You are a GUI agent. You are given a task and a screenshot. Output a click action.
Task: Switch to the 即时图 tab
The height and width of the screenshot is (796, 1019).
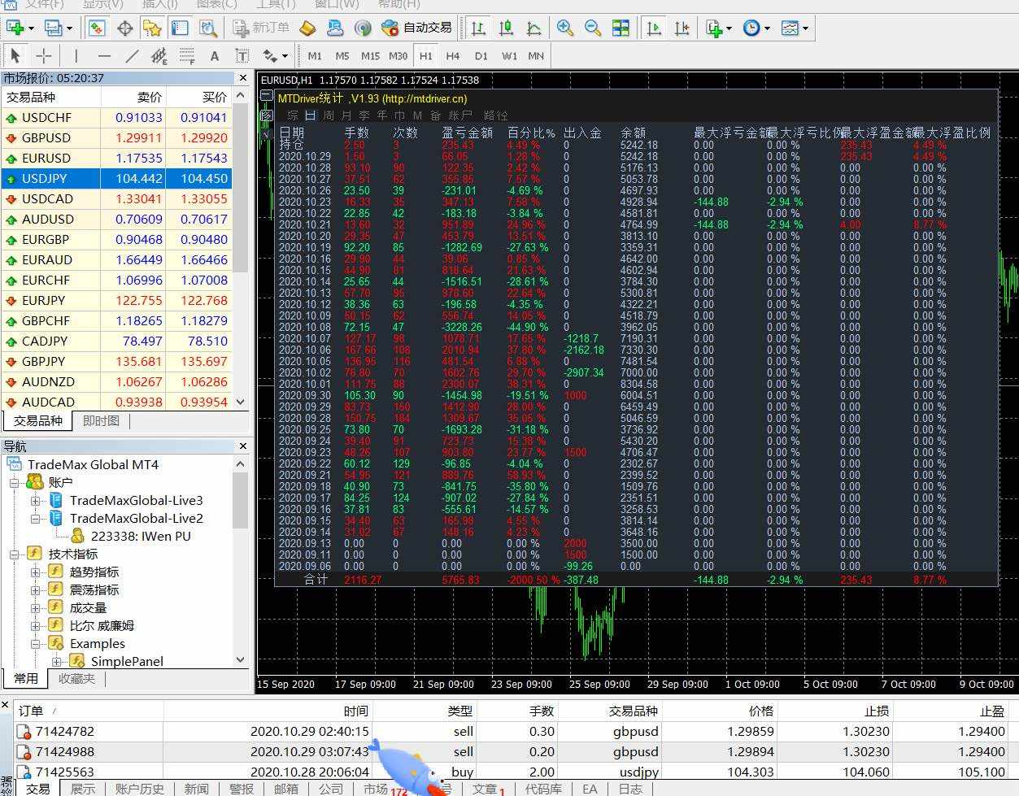pyautogui.click(x=101, y=420)
